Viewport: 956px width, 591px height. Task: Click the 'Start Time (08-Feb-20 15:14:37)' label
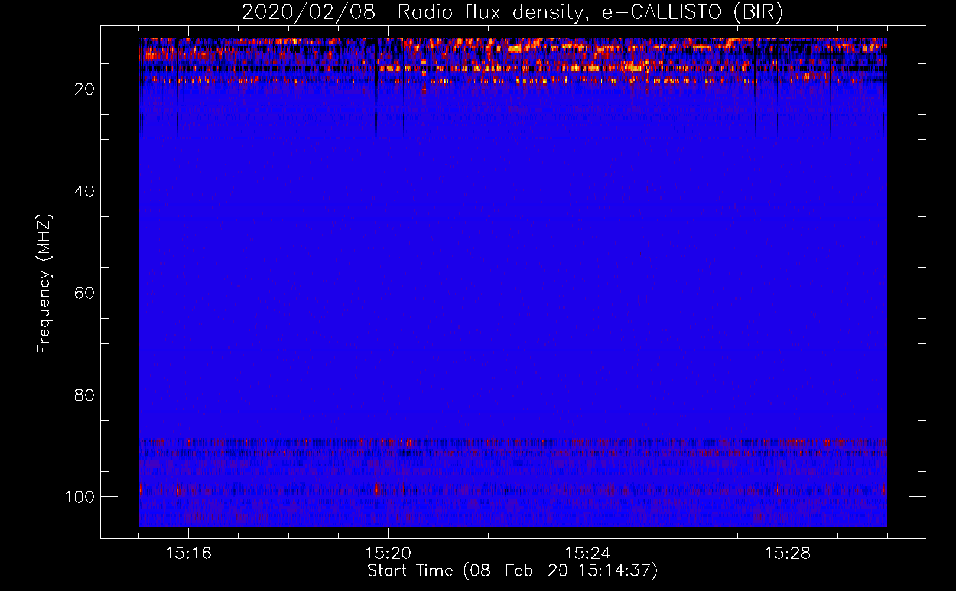click(512, 570)
